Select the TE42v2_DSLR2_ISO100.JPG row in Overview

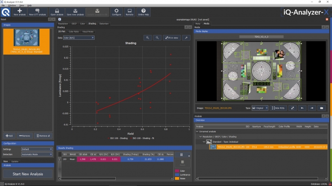pos(268,147)
